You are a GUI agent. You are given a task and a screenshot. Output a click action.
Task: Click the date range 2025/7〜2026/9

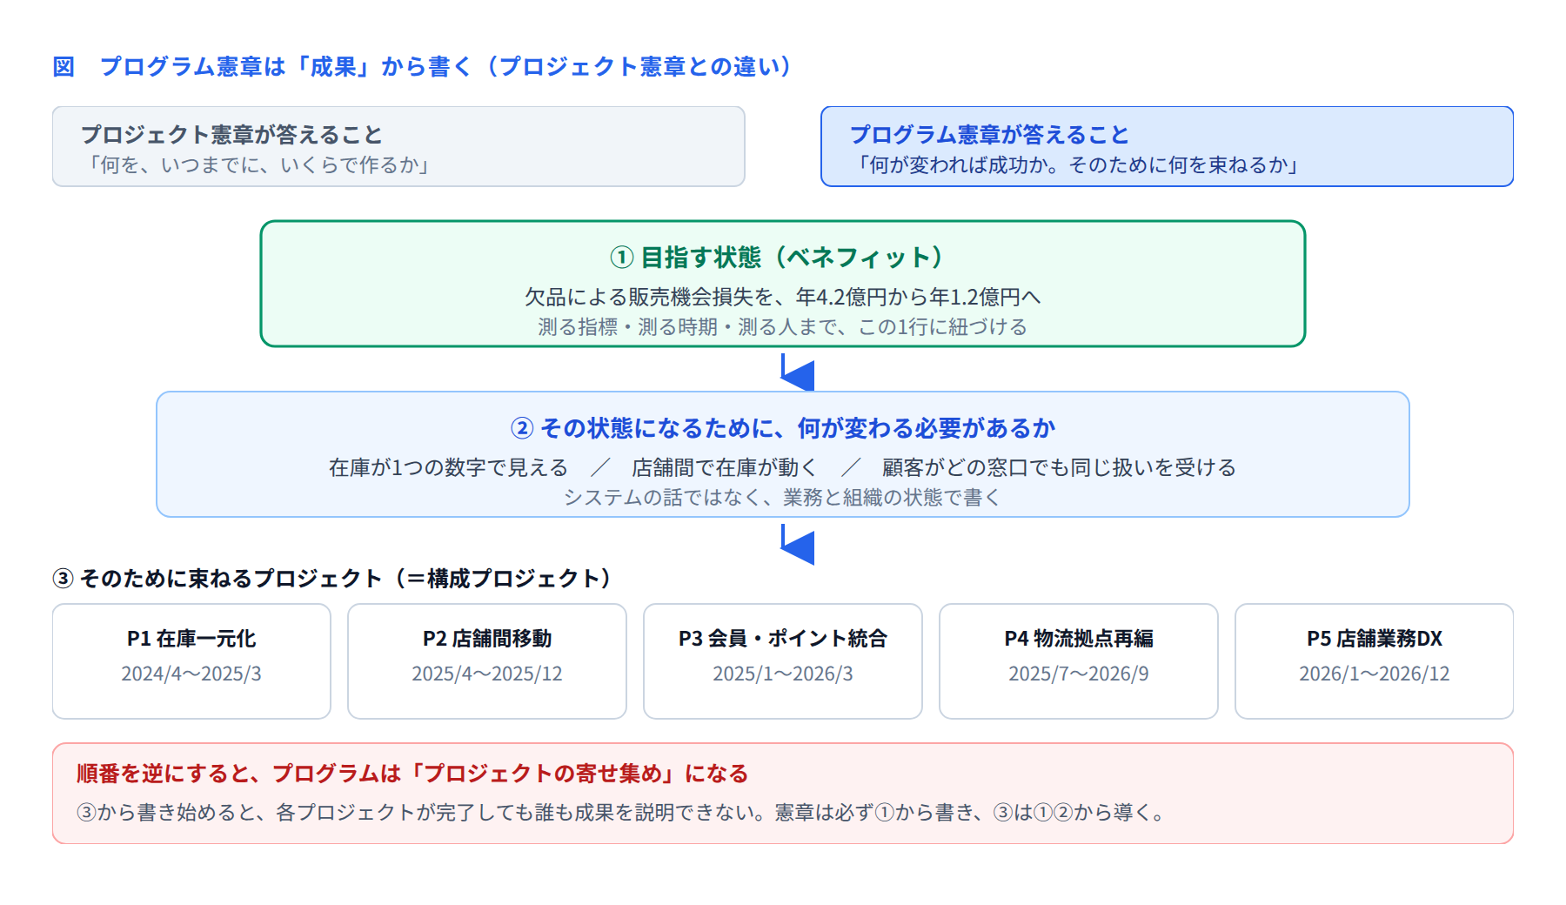tap(1079, 674)
